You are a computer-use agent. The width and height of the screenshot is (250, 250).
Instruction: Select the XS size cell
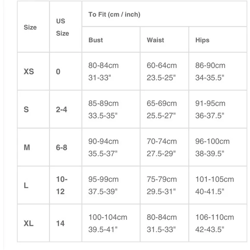coord(33,71)
